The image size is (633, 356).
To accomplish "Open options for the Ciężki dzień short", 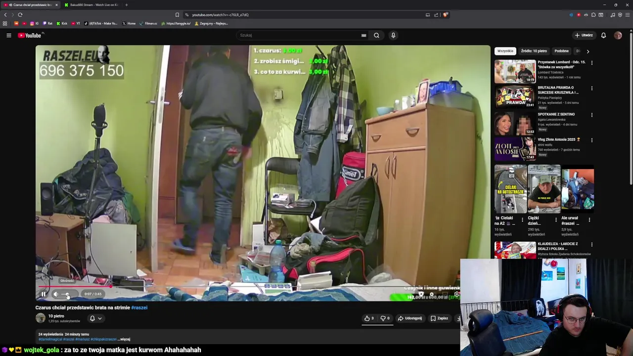I will click(x=555, y=220).
